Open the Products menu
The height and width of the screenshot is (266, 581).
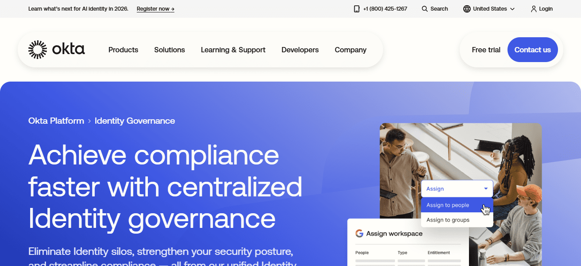(x=123, y=50)
